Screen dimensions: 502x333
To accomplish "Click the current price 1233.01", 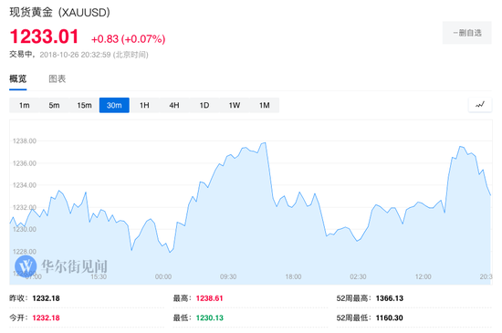I will (x=44, y=36).
